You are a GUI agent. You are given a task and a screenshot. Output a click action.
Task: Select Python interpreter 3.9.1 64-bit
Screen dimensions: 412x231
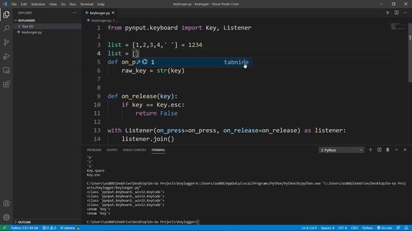point(24,228)
